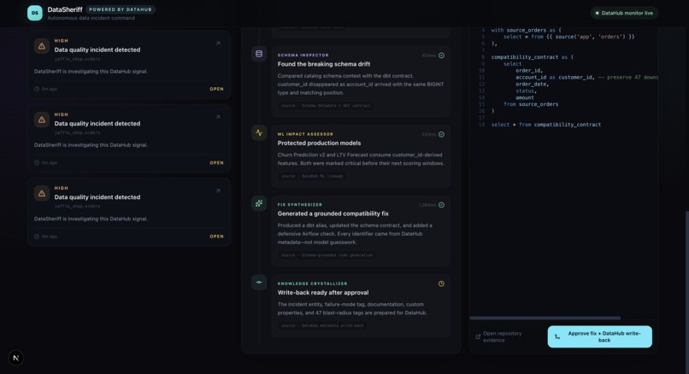This screenshot has height=374, width=689.
Task: Click the warning icon on the topmost incident card
Action: click(x=42, y=45)
